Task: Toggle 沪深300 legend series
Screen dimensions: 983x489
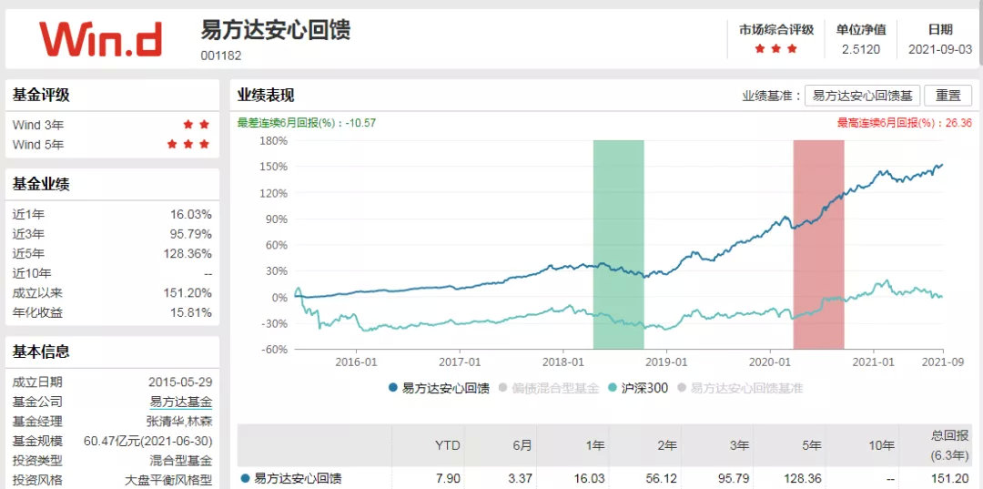Action: point(638,388)
